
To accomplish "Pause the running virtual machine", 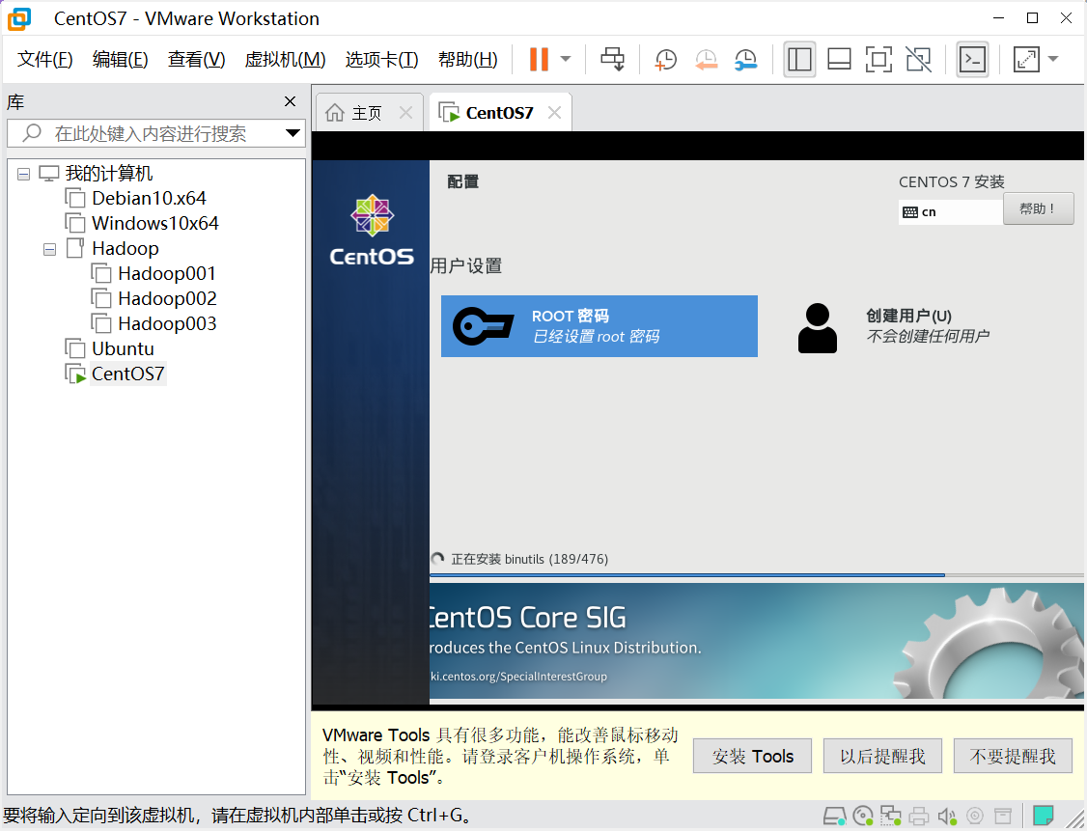I will click(539, 59).
